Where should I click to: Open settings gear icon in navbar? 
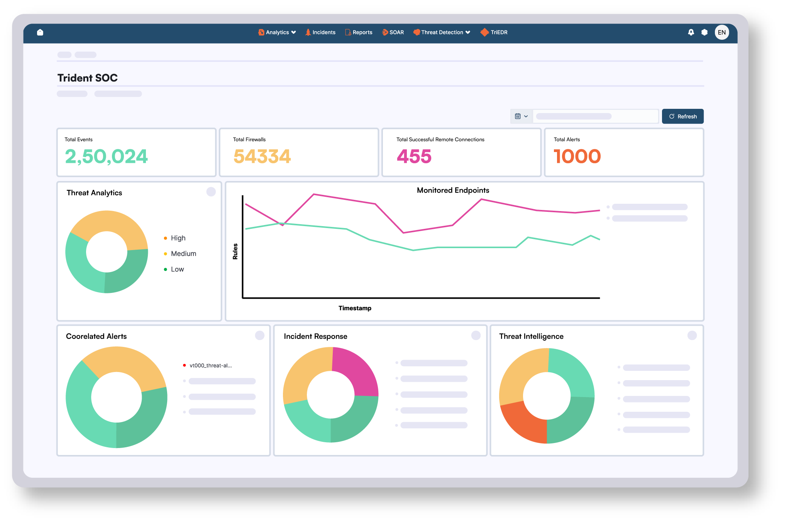[x=704, y=32]
